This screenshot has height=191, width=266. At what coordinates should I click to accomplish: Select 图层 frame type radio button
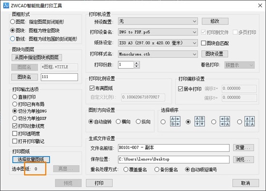click(13, 22)
